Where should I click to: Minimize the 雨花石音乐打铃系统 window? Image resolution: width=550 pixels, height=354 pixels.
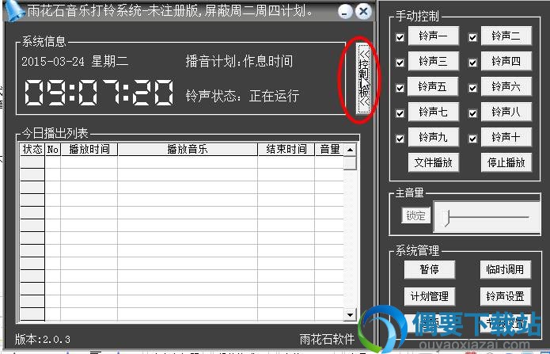coord(345,13)
